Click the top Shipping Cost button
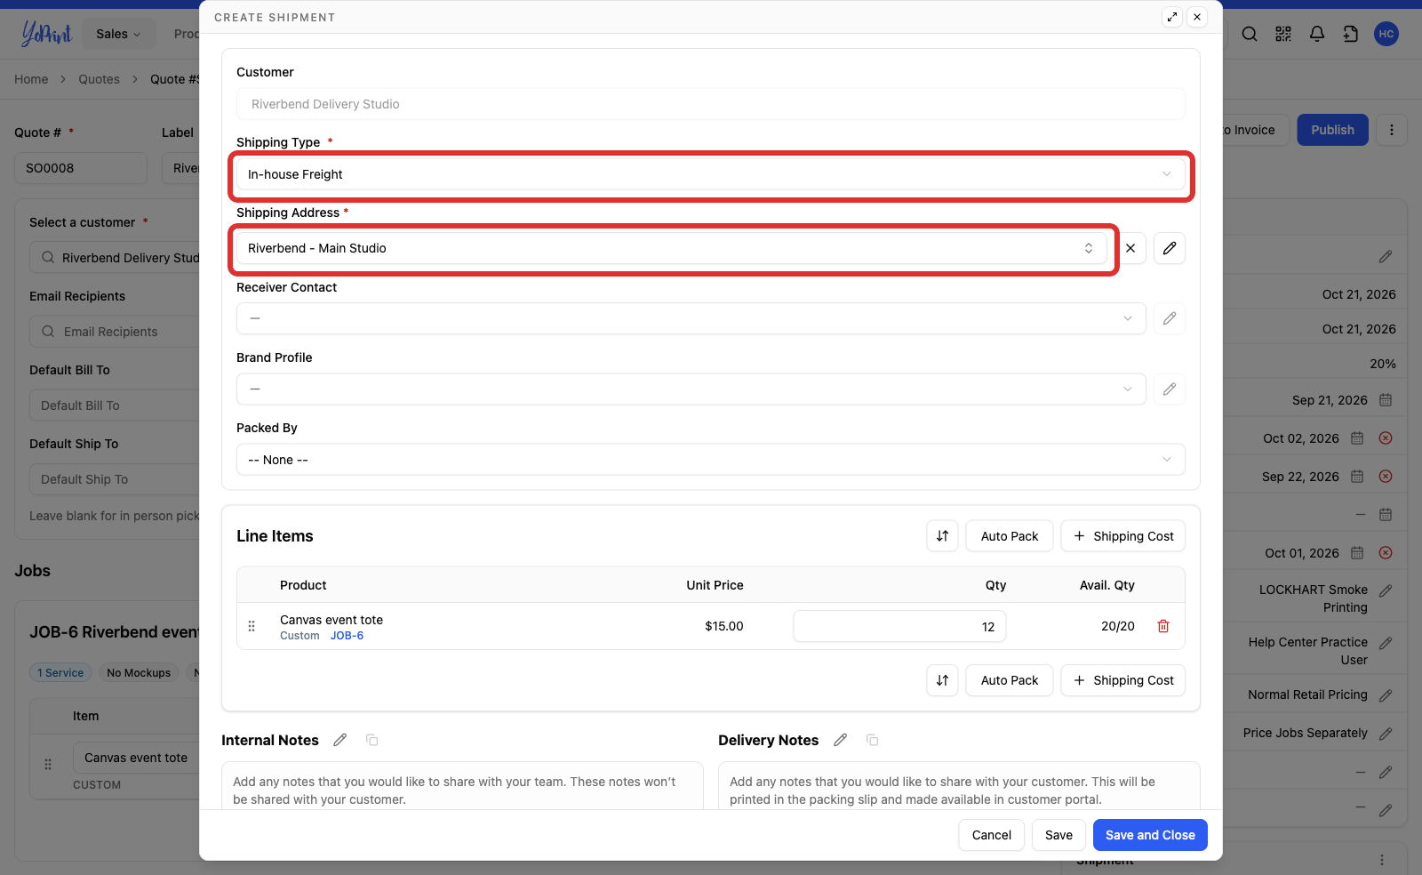 click(1123, 536)
